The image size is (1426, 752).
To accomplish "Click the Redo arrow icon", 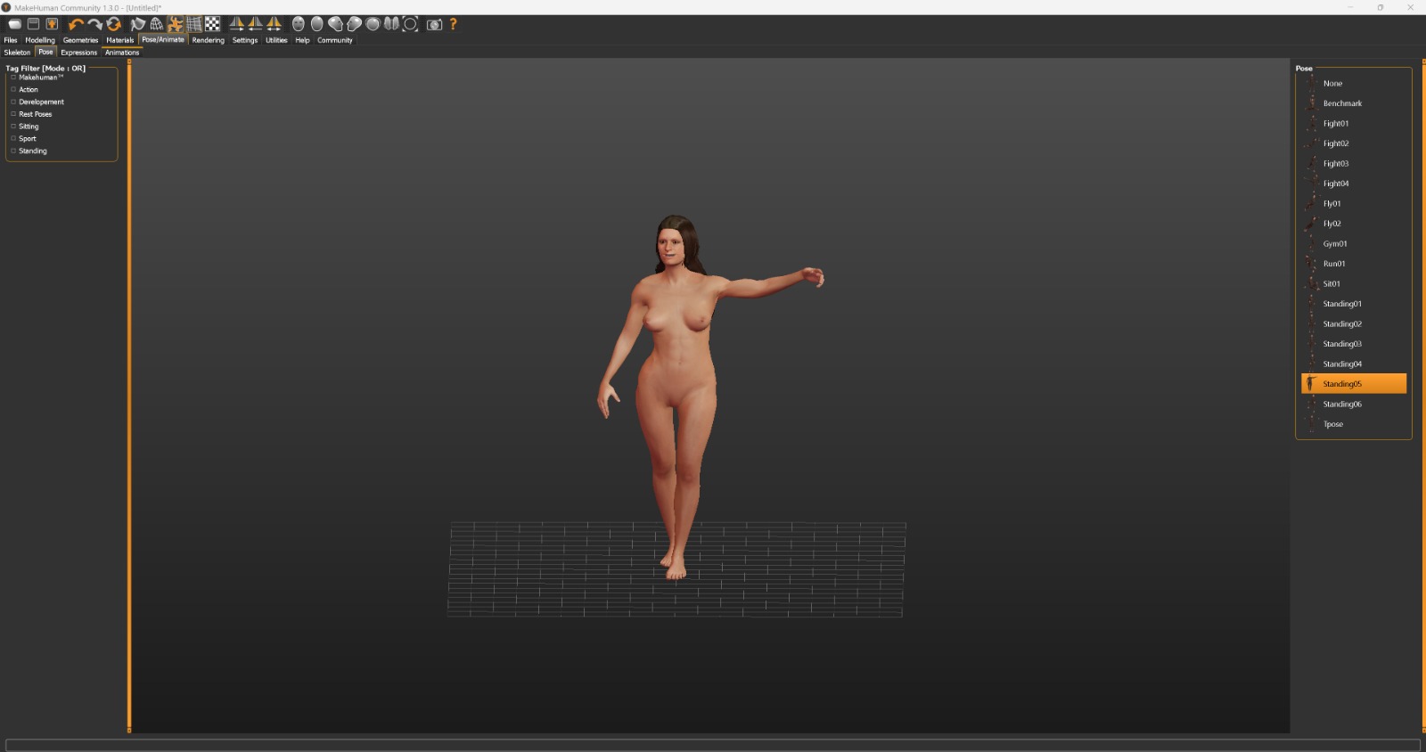I will (x=94, y=24).
